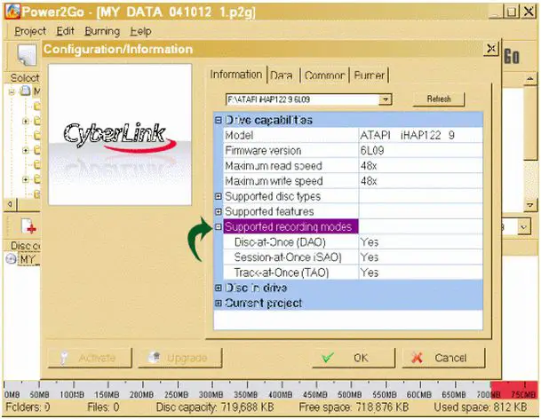Collapse Supported recording modes
The height and width of the screenshot is (419, 541).
click(x=218, y=227)
